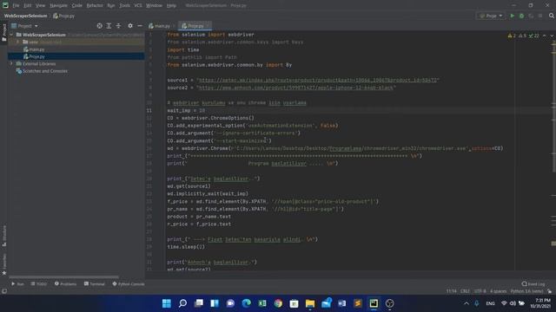Select main.py in project tree
The image size is (556, 312).
coord(36,49)
